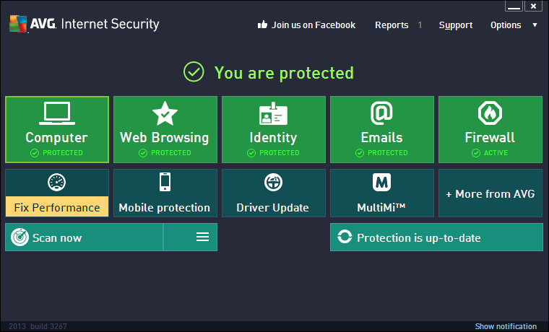The image size is (549, 332).
Task: Click the Driver Update steering wheel icon
Action: [x=273, y=182]
